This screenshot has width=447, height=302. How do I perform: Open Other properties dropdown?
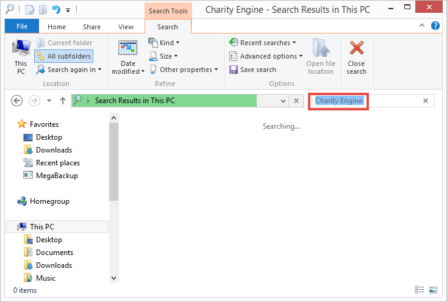184,70
